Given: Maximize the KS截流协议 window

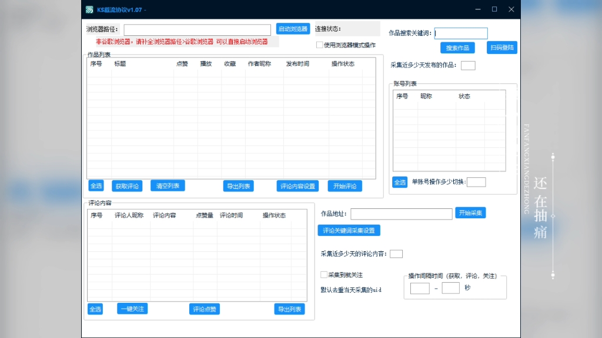Looking at the screenshot, I should click(x=494, y=9).
